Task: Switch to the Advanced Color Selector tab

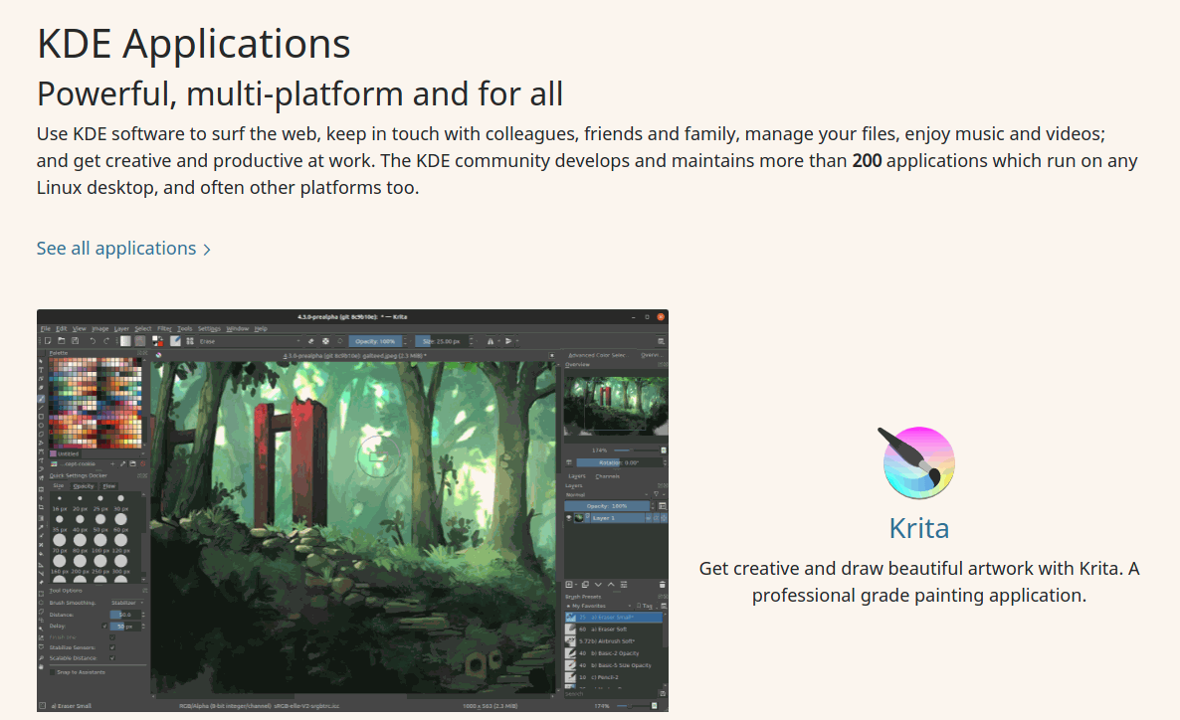Action: tap(597, 355)
